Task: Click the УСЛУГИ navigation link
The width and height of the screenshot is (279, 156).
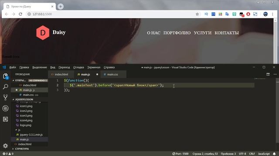Action: [x=202, y=33]
